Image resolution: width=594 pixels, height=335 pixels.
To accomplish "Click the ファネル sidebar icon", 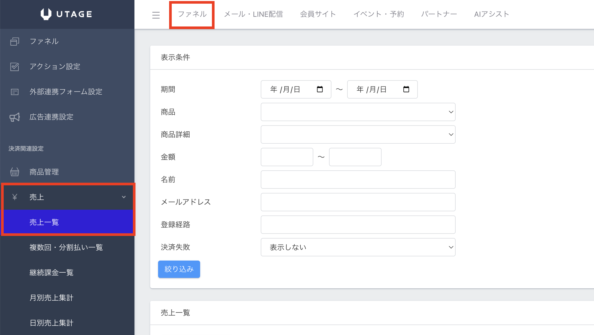I will click(15, 41).
